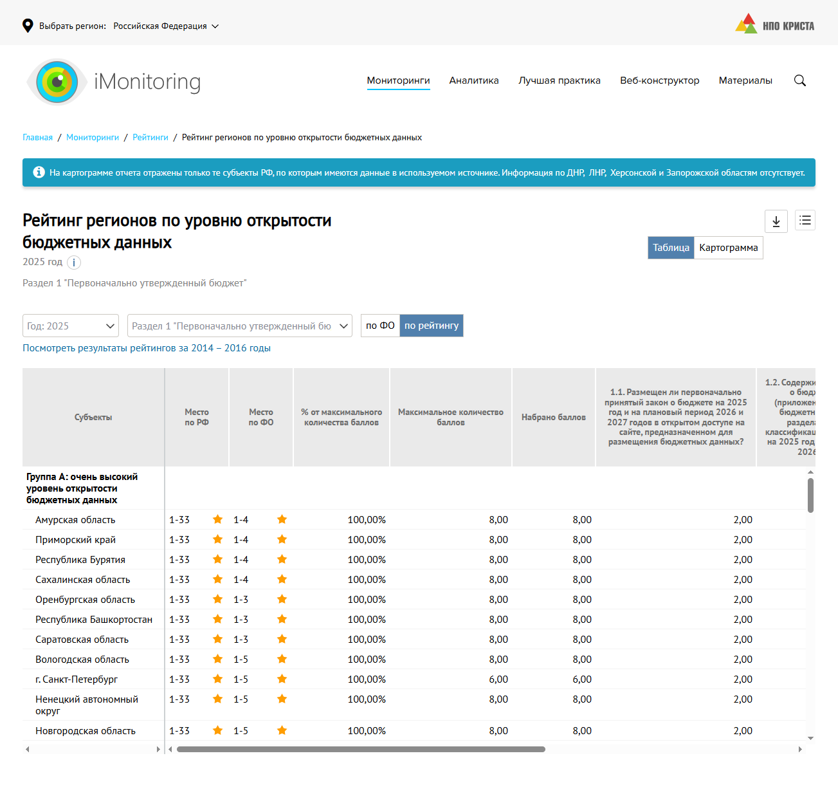The image size is (838, 785).
Task: Click the download report icon
Action: click(x=776, y=221)
